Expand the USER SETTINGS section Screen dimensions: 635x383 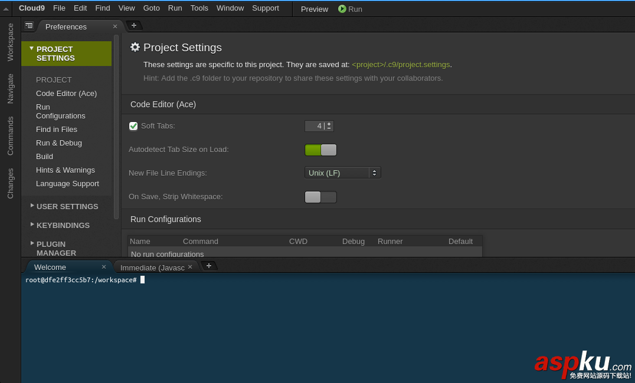[32, 206]
